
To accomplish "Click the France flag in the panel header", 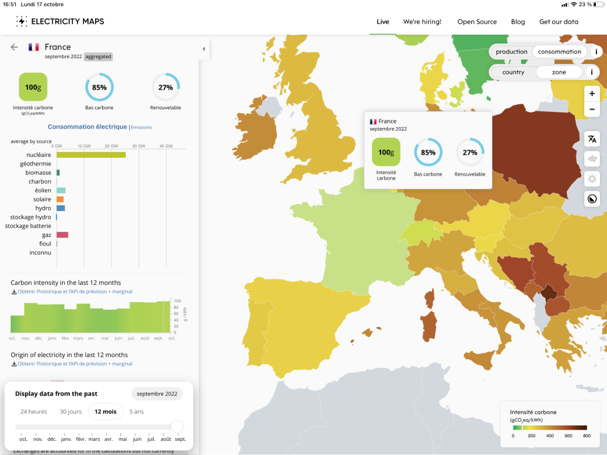I will [x=34, y=47].
